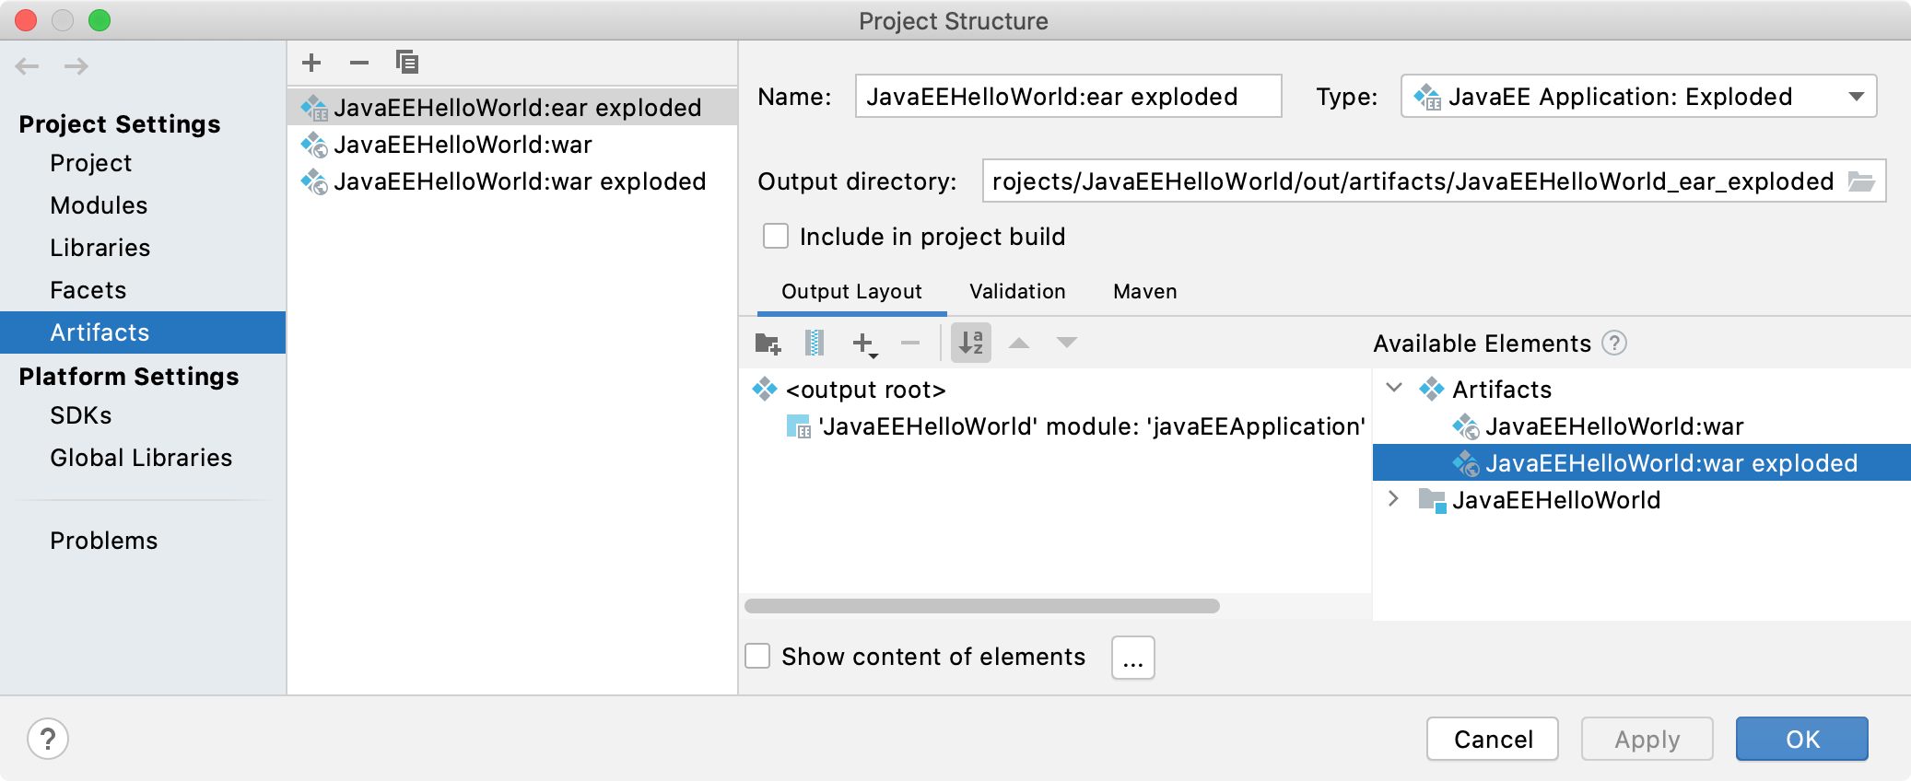The height and width of the screenshot is (781, 1911).
Task: Open the Available Elements help icon
Action: click(x=1614, y=344)
